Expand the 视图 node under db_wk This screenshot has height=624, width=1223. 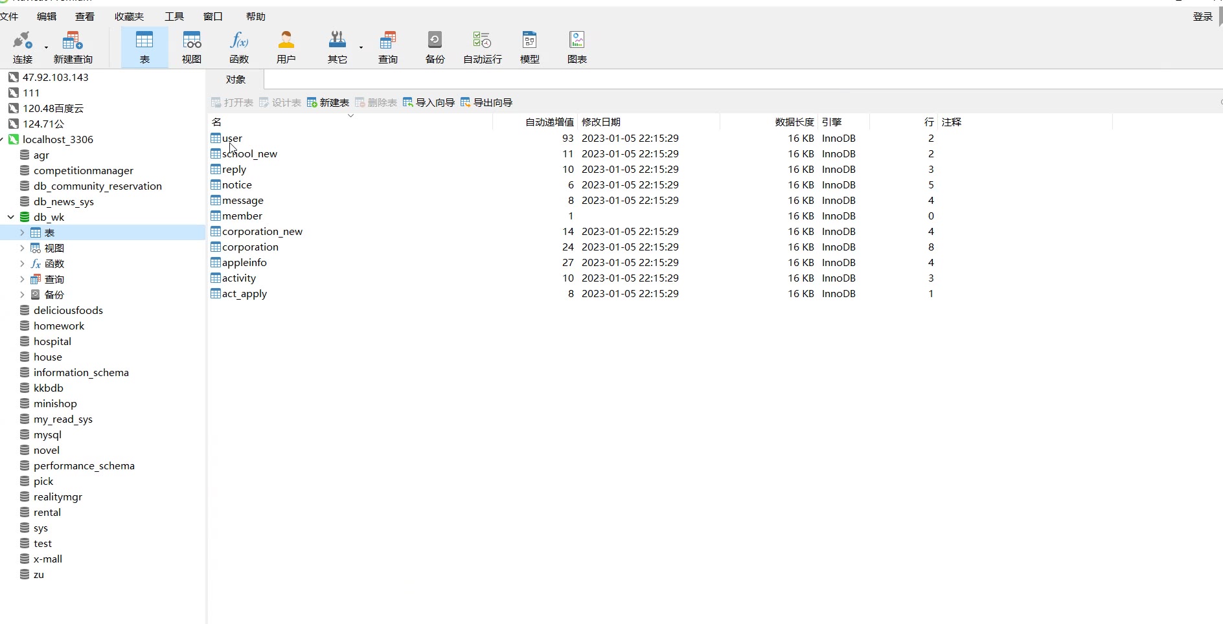pos(22,248)
